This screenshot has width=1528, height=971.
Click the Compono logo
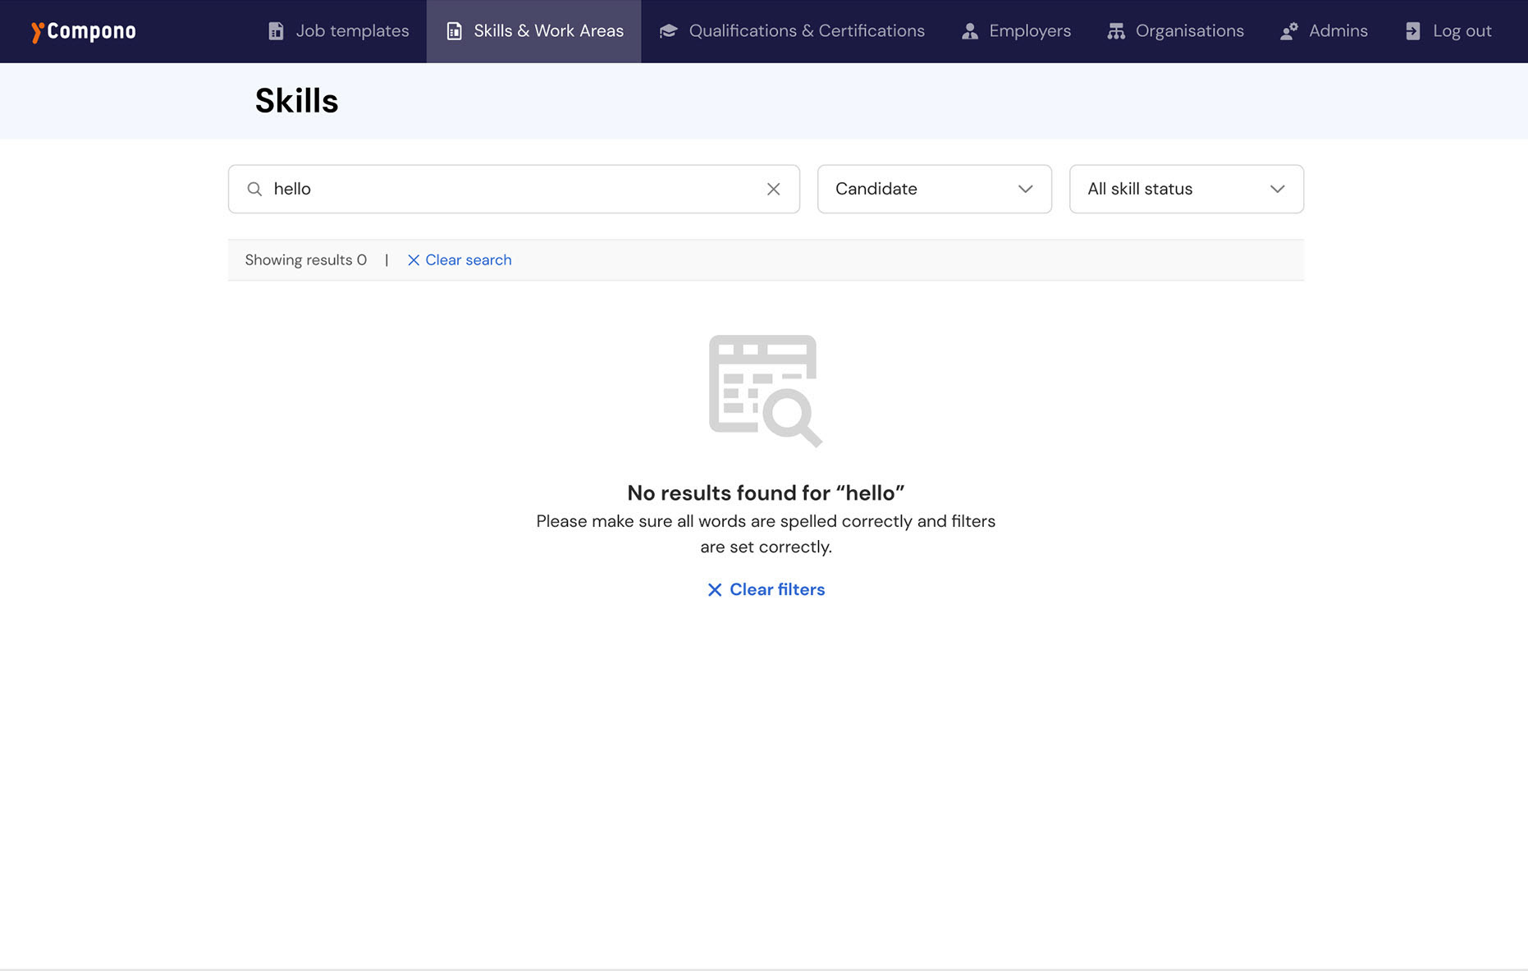coord(83,31)
